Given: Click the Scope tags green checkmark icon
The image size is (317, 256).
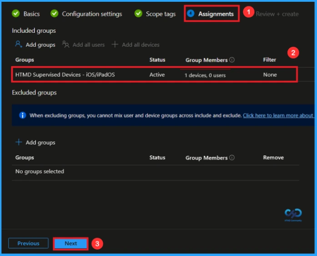Looking at the screenshot, I should (x=138, y=14).
